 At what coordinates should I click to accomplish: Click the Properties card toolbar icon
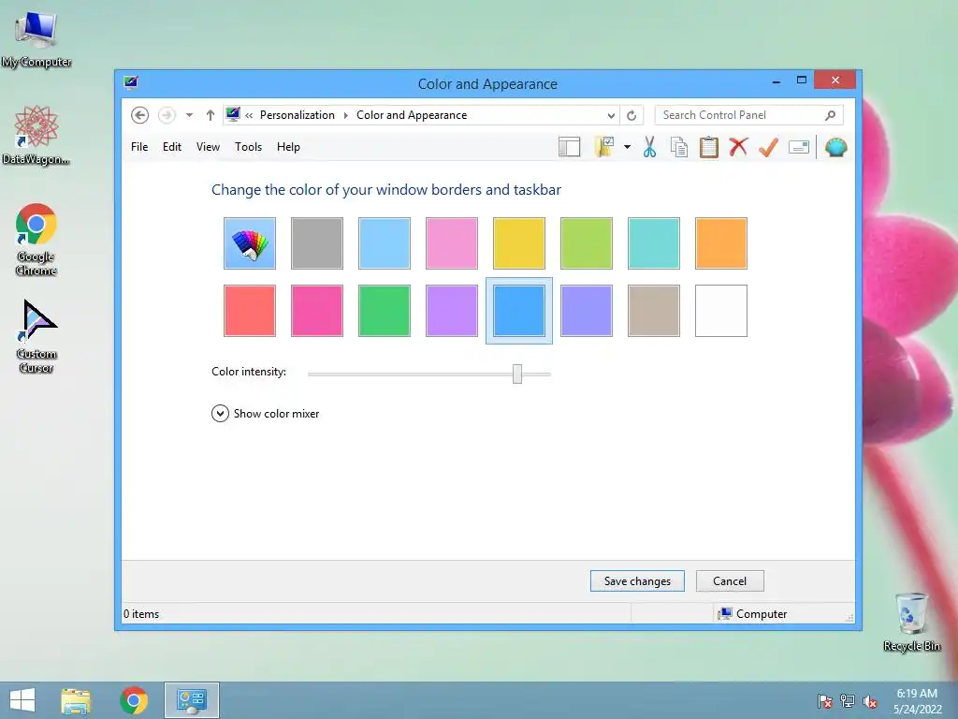click(x=799, y=147)
